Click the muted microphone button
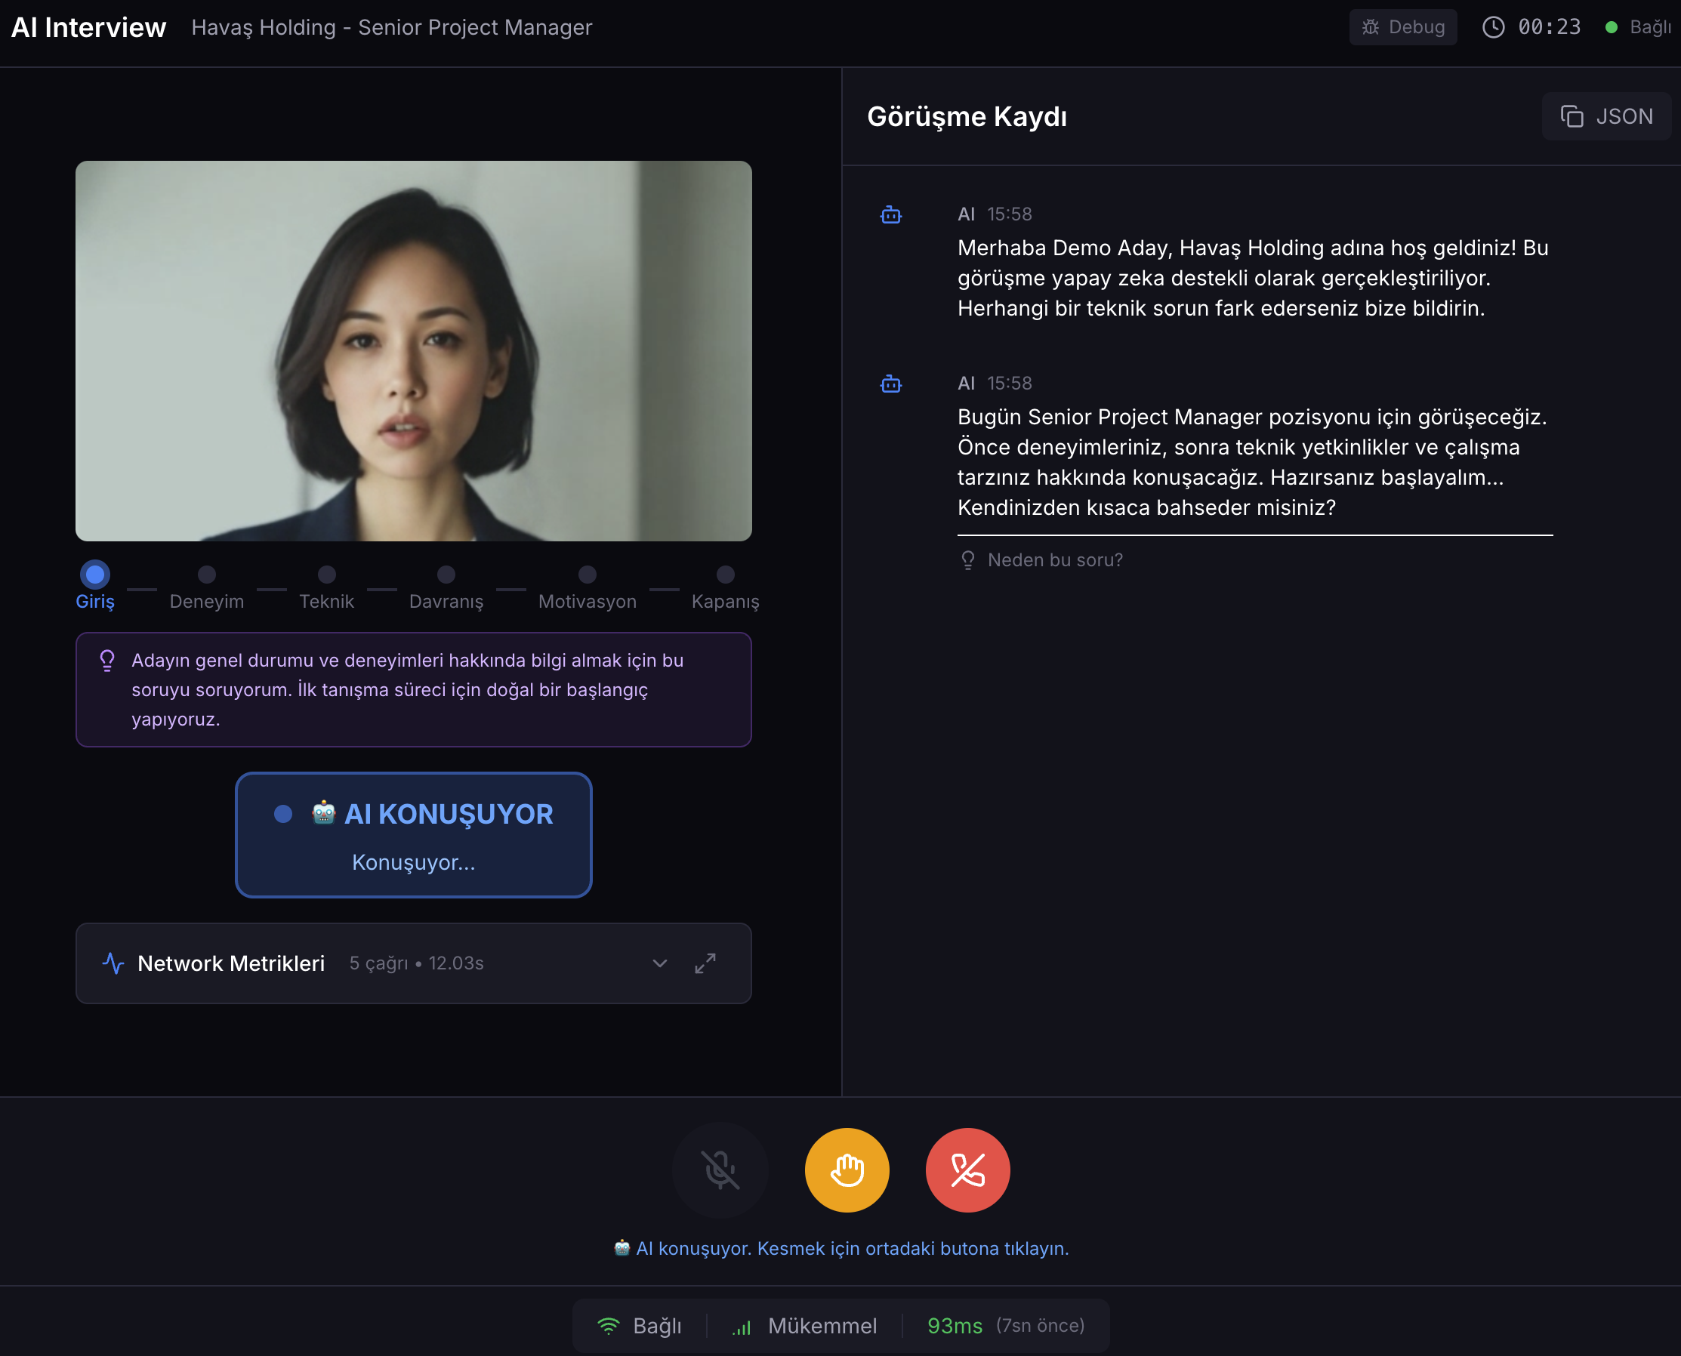 (720, 1170)
